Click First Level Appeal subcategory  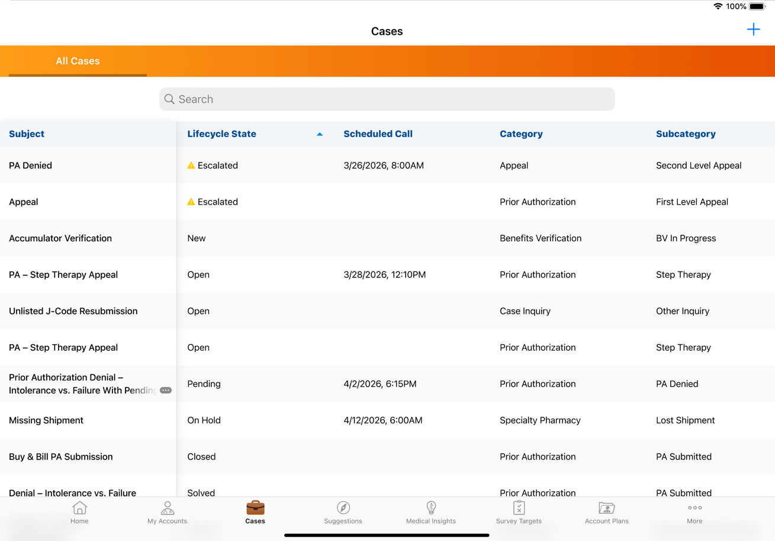pyautogui.click(x=692, y=202)
